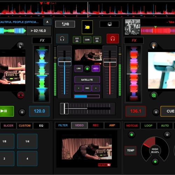Viewport: 175px width, 175px height.
Task: Click the round knob left of CUE
Action: click(156, 112)
